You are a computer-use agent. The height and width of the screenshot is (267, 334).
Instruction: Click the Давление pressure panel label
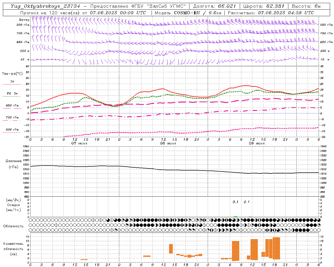[14, 161]
